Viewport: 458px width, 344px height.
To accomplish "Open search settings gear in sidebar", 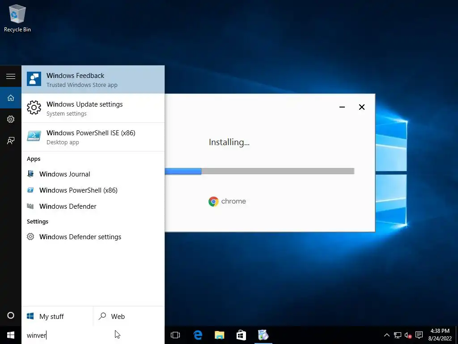I will [11, 119].
